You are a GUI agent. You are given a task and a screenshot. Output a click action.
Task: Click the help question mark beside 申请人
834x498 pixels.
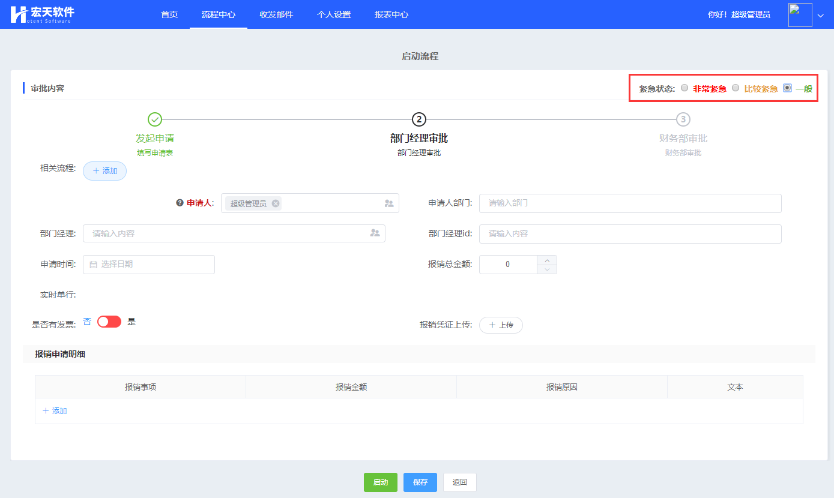coord(180,203)
